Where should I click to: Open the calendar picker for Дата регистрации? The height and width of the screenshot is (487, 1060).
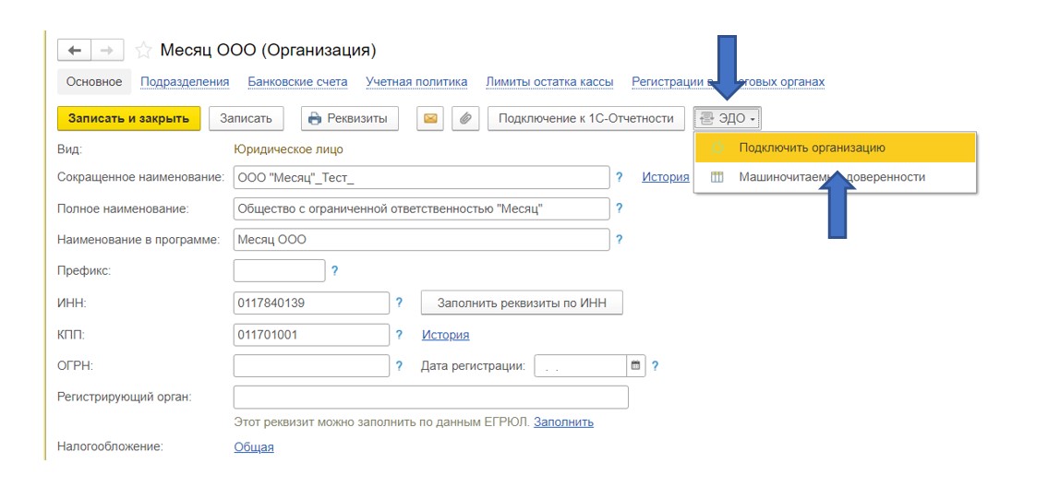tap(635, 366)
